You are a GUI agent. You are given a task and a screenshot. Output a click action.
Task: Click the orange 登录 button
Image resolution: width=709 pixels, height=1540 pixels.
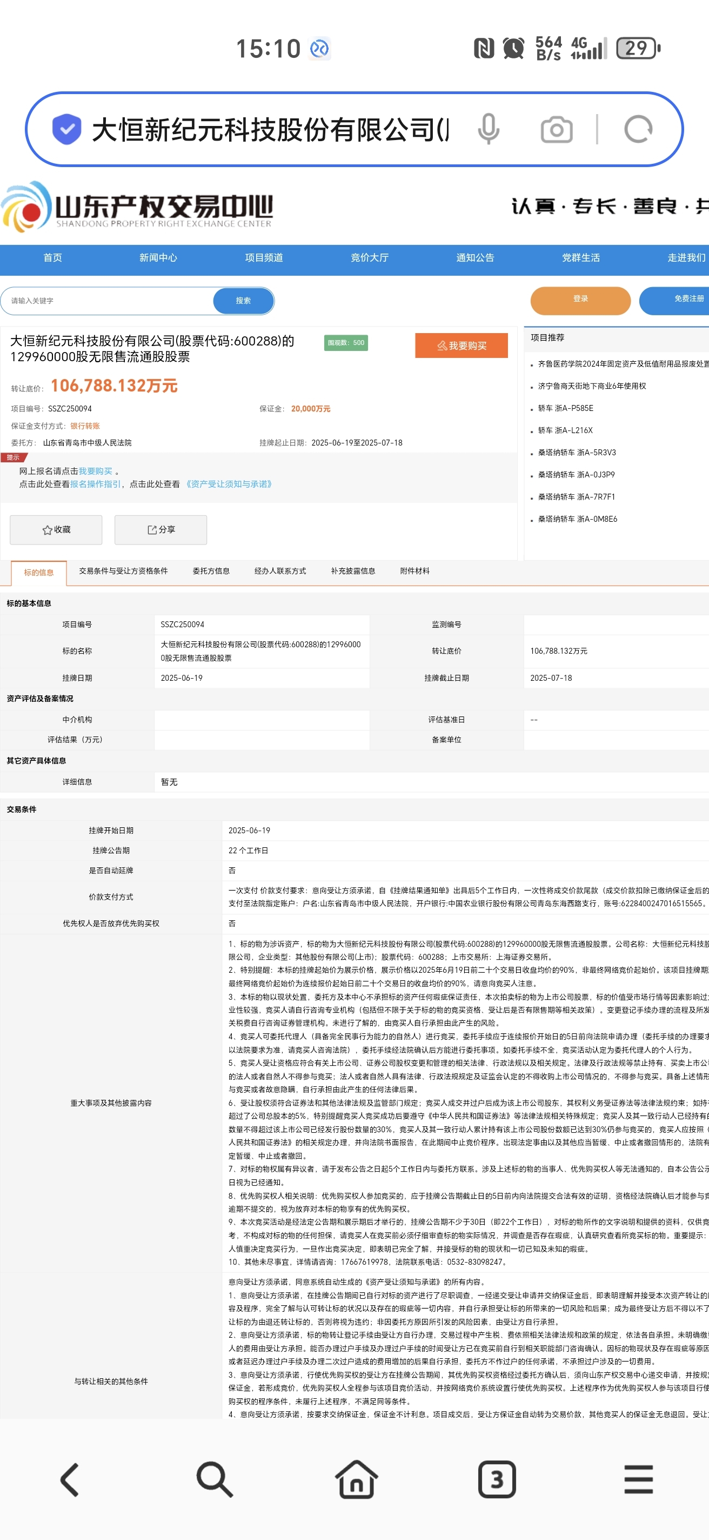point(580,300)
